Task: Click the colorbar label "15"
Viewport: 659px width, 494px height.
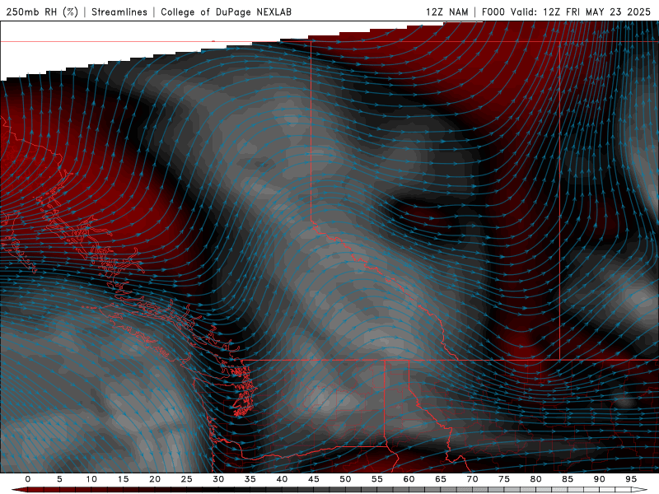Action: (x=123, y=479)
